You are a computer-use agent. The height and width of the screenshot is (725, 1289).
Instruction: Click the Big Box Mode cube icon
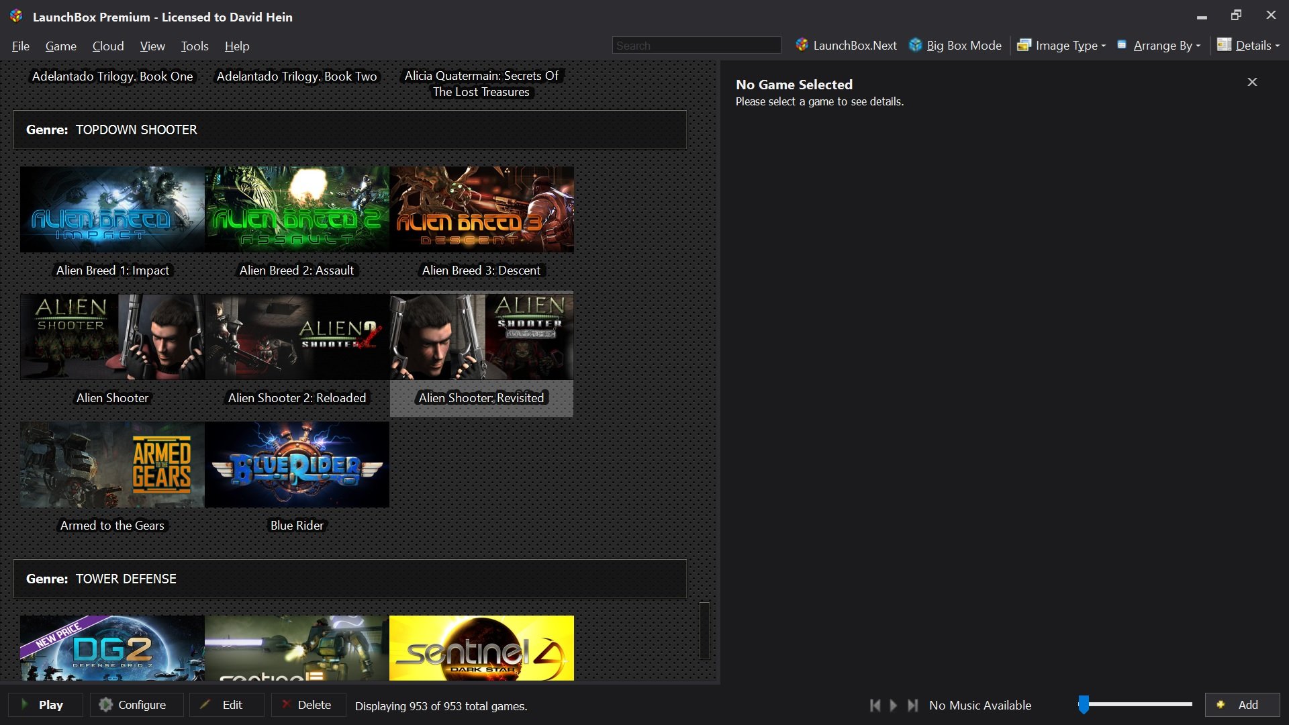tap(915, 45)
